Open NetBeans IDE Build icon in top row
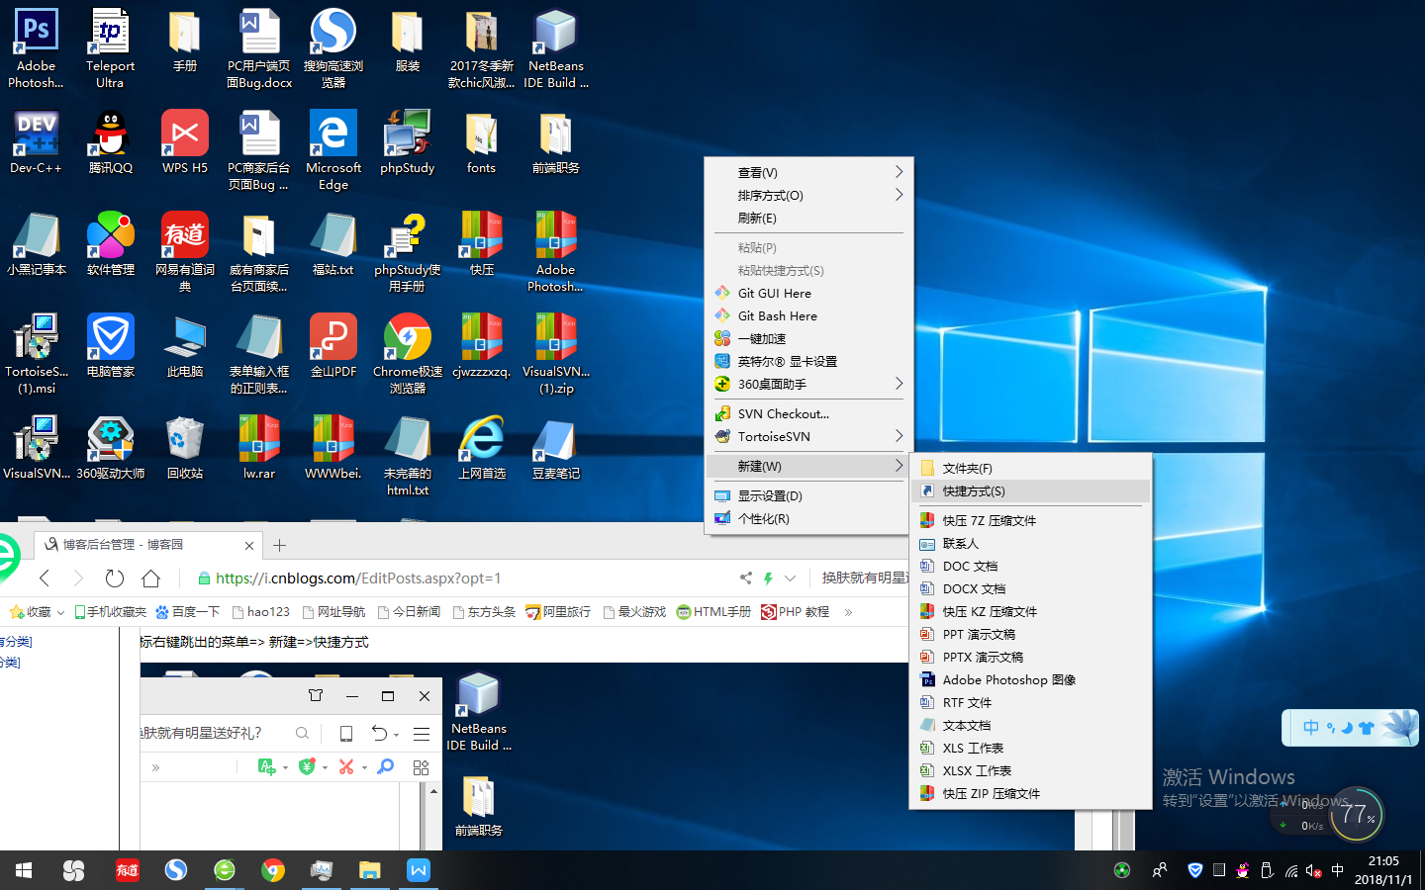Screen dimensions: 1425x890 pos(555,48)
